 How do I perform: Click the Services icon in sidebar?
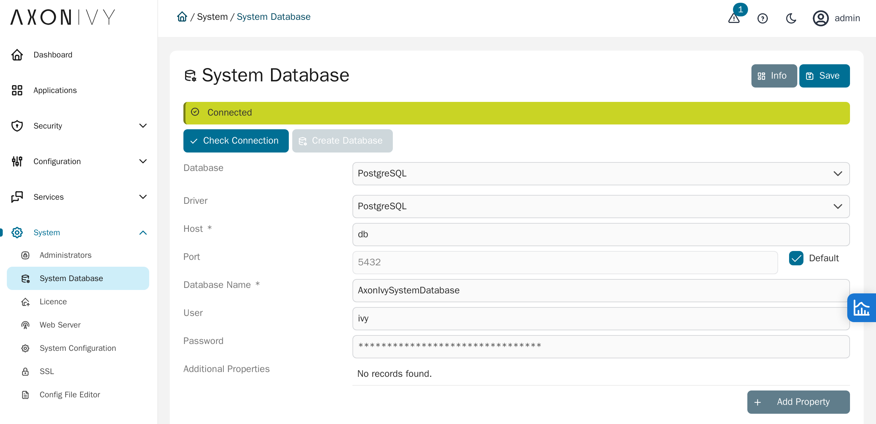pyautogui.click(x=17, y=197)
